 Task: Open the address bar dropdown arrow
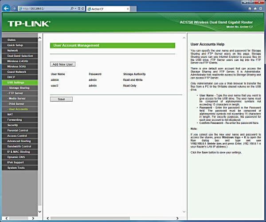coord(75,8)
